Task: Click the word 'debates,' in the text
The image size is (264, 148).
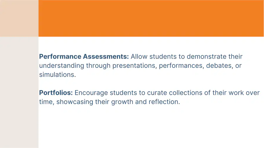Action: click(220, 66)
